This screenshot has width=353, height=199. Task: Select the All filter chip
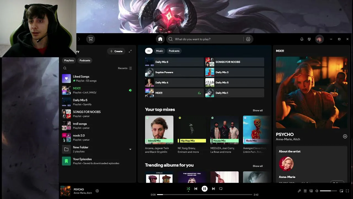[149, 51]
